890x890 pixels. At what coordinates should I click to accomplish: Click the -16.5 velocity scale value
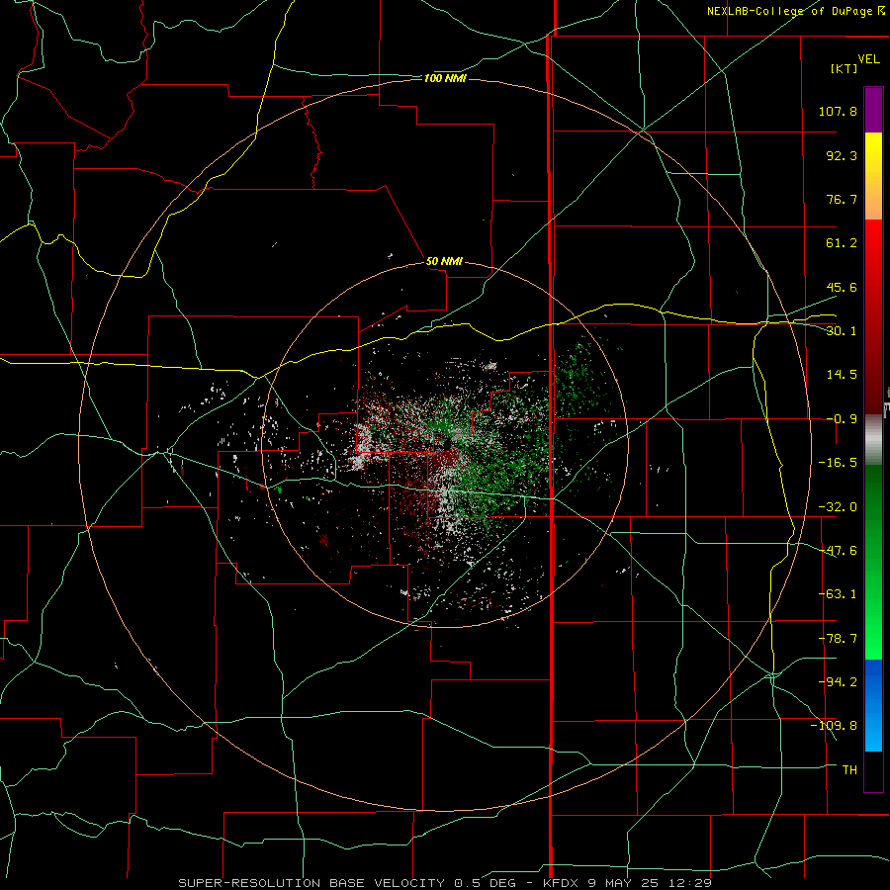tap(838, 463)
